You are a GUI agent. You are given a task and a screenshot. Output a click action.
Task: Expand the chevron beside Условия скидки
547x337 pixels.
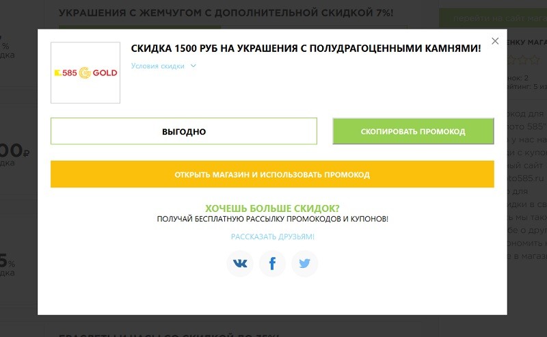(x=194, y=66)
